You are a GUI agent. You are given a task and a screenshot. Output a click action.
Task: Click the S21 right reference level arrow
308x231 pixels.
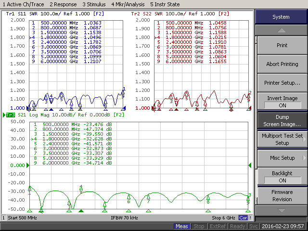pos(250,165)
